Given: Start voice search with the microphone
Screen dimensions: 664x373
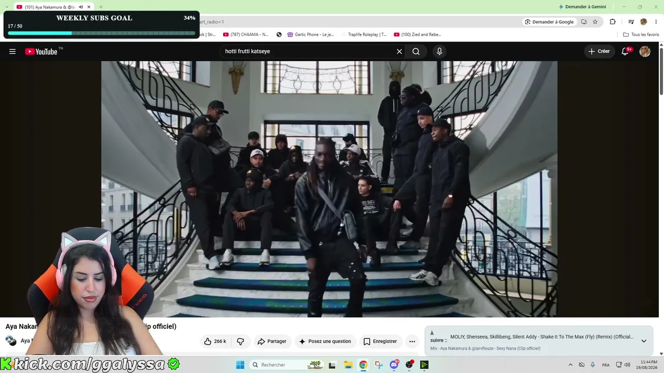Looking at the screenshot, I should tap(439, 51).
